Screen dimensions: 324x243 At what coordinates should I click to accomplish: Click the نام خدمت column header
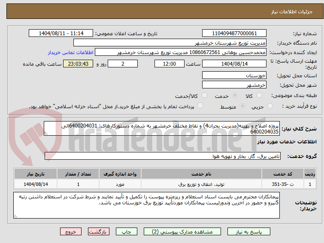pos(201,174)
